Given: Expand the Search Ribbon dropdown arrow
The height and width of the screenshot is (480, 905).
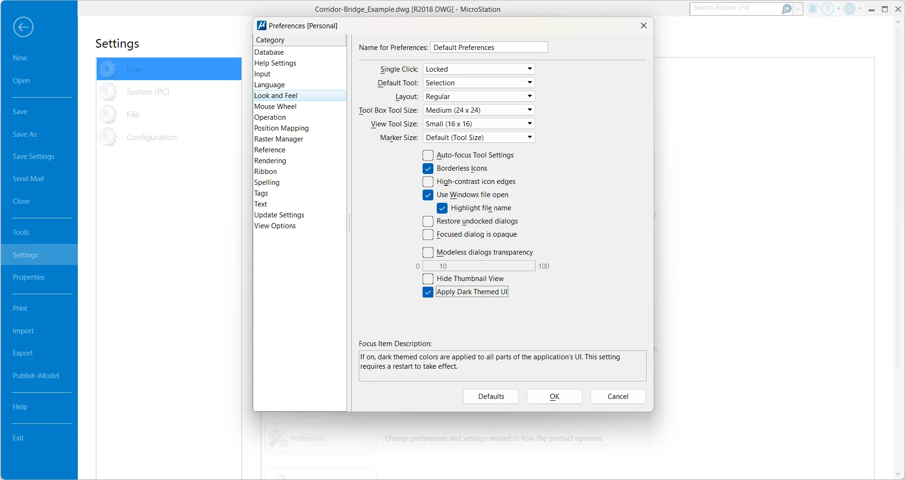Looking at the screenshot, I should pos(798,8).
